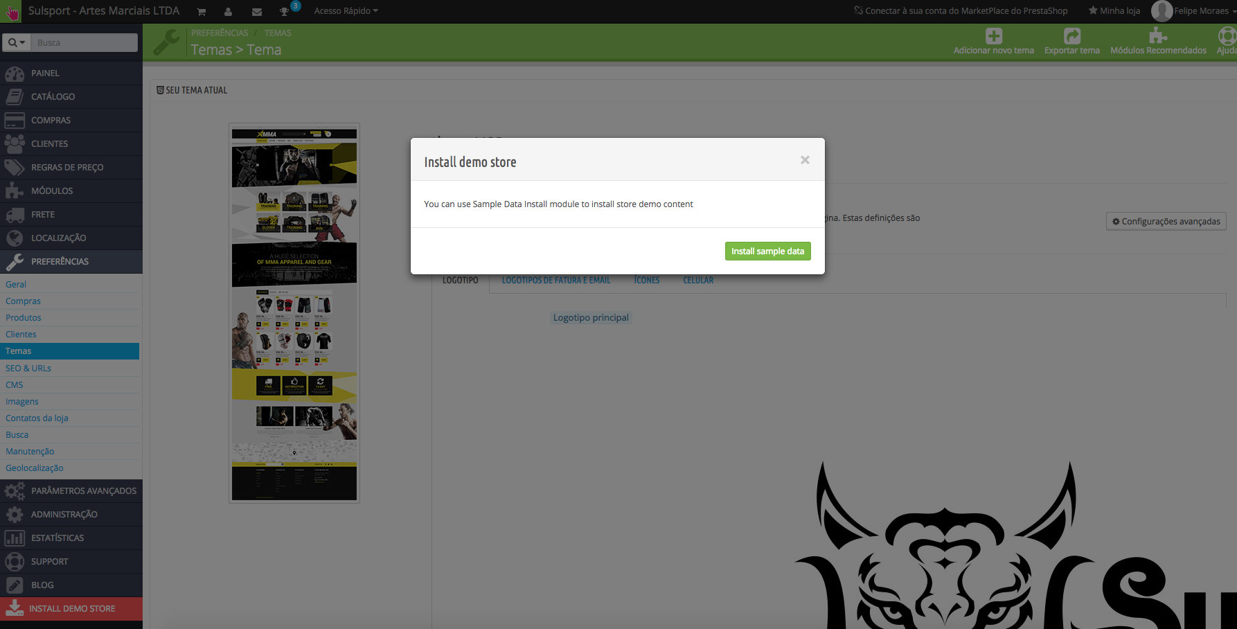This screenshot has width=1237, height=629.
Task: Open Compras under Preferências submenu
Action: point(23,301)
